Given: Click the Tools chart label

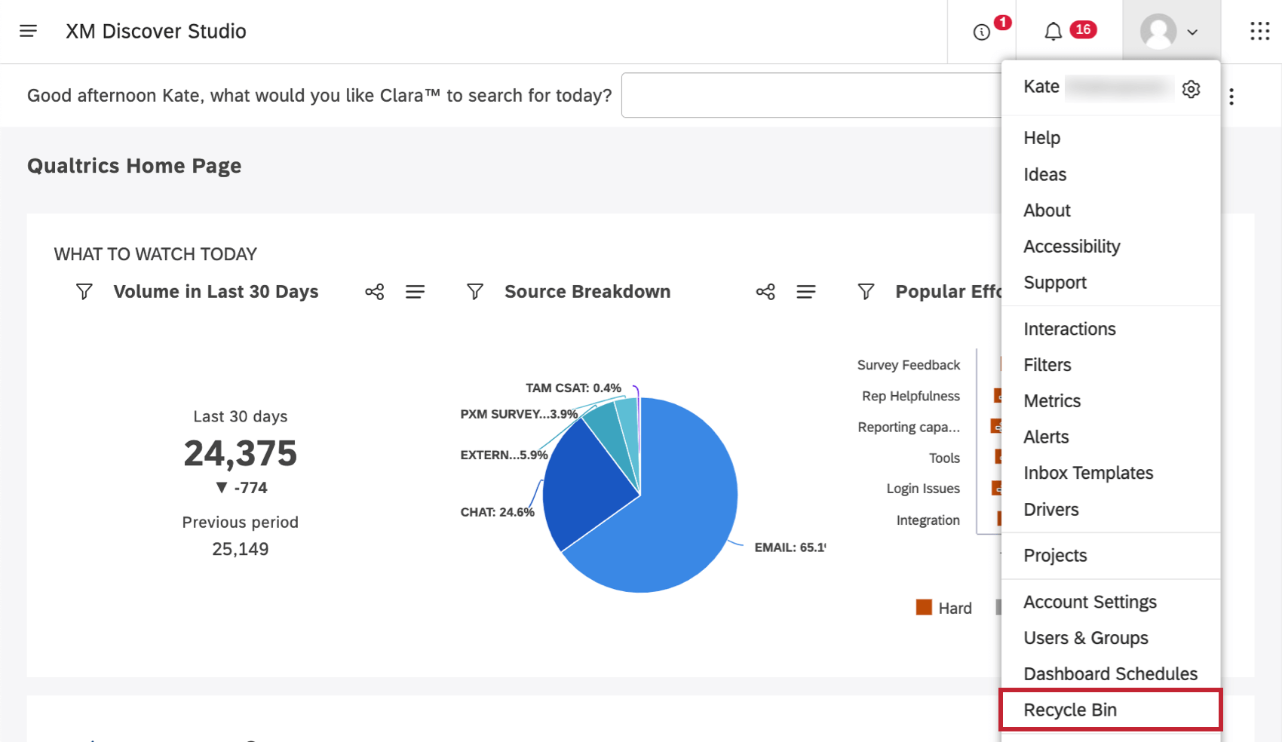Looking at the screenshot, I should 944,458.
